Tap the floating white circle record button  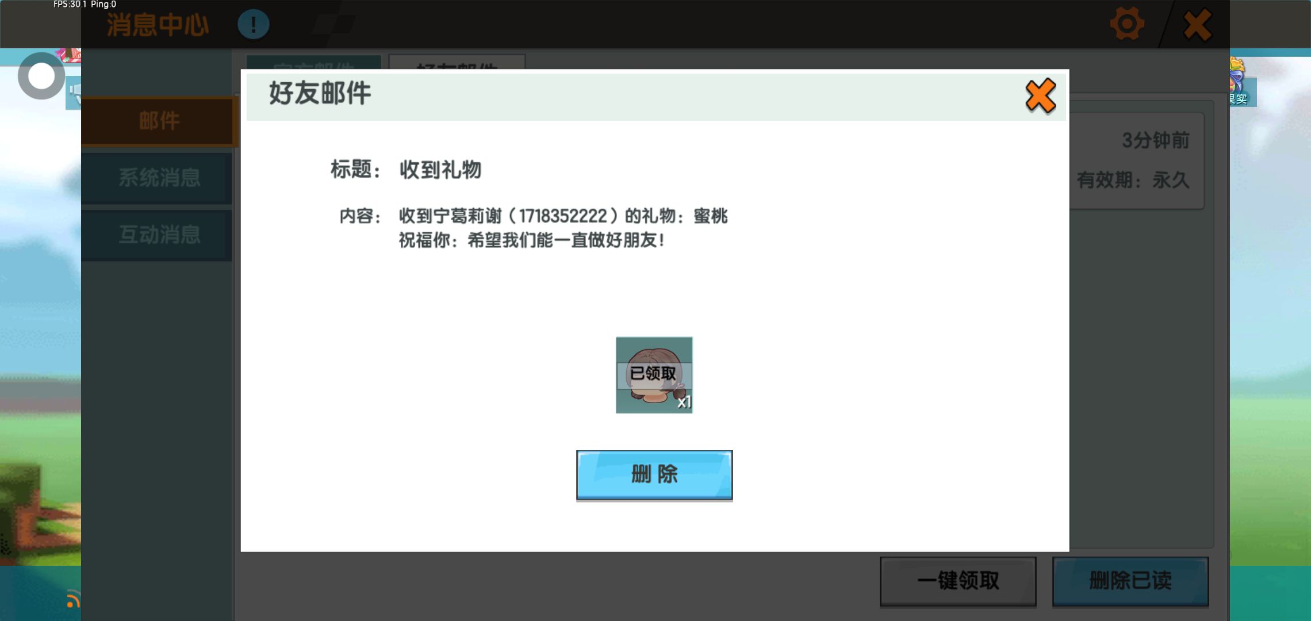pos(41,76)
